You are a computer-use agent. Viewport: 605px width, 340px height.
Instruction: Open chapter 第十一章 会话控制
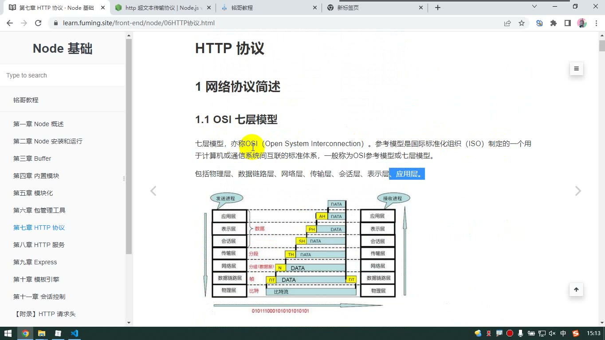39,297
